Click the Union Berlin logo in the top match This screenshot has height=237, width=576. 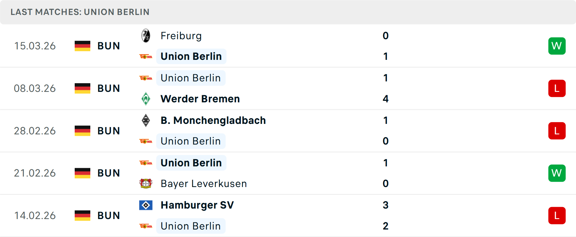146,56
